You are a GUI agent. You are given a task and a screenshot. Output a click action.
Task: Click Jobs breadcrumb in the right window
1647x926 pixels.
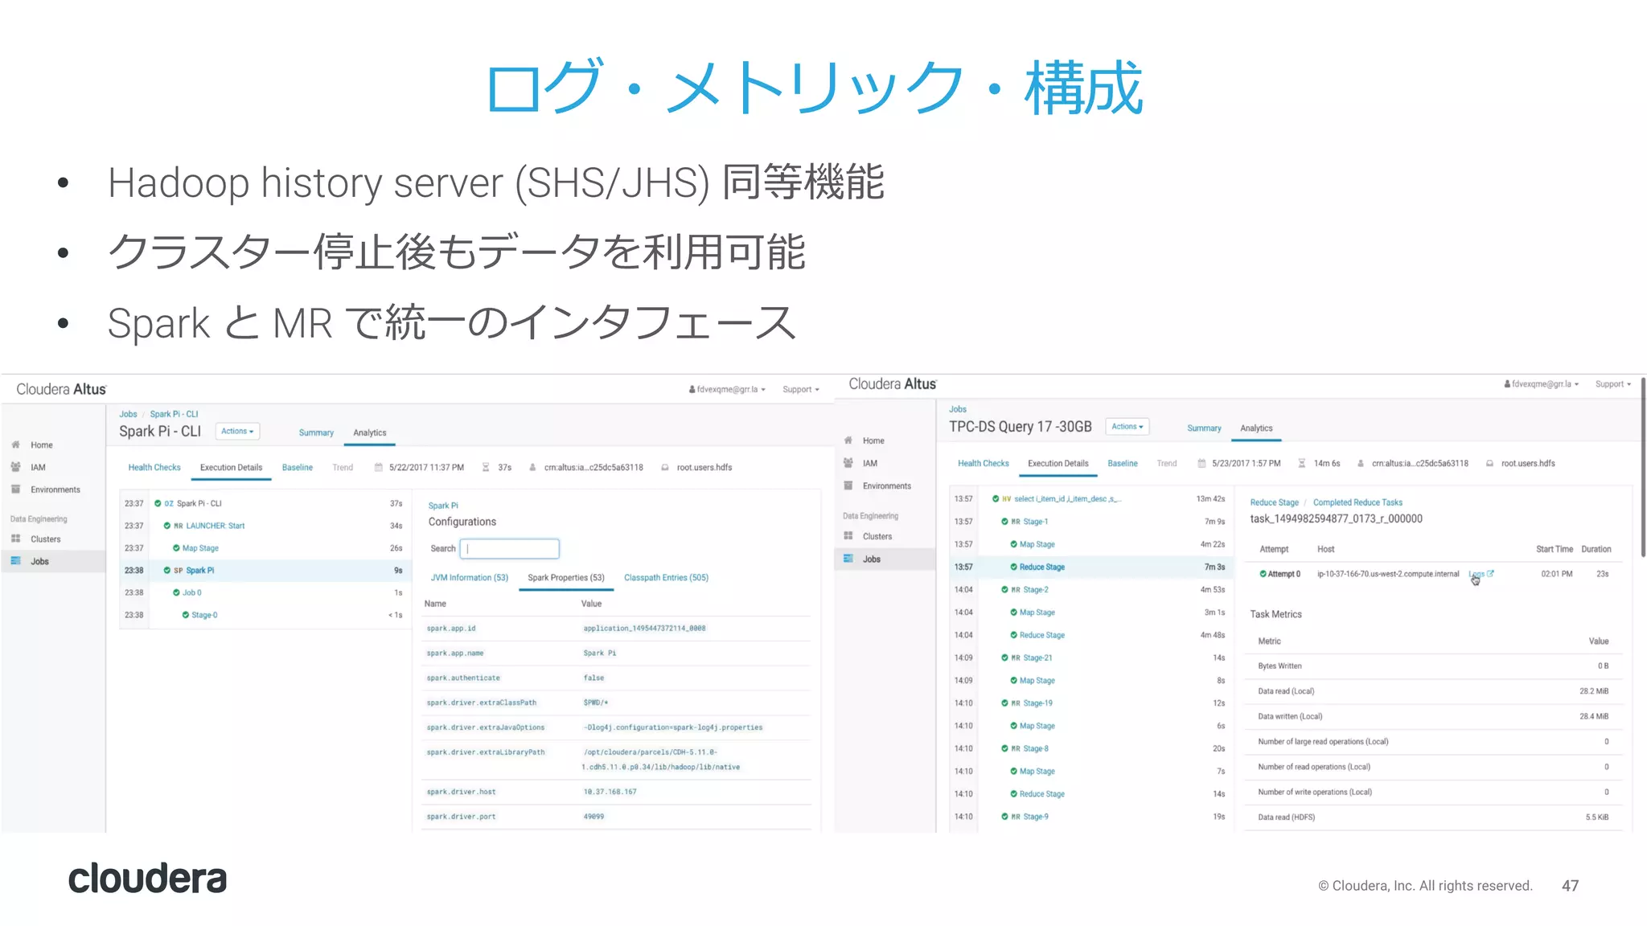pyautogui.click(x=957, y=410)
